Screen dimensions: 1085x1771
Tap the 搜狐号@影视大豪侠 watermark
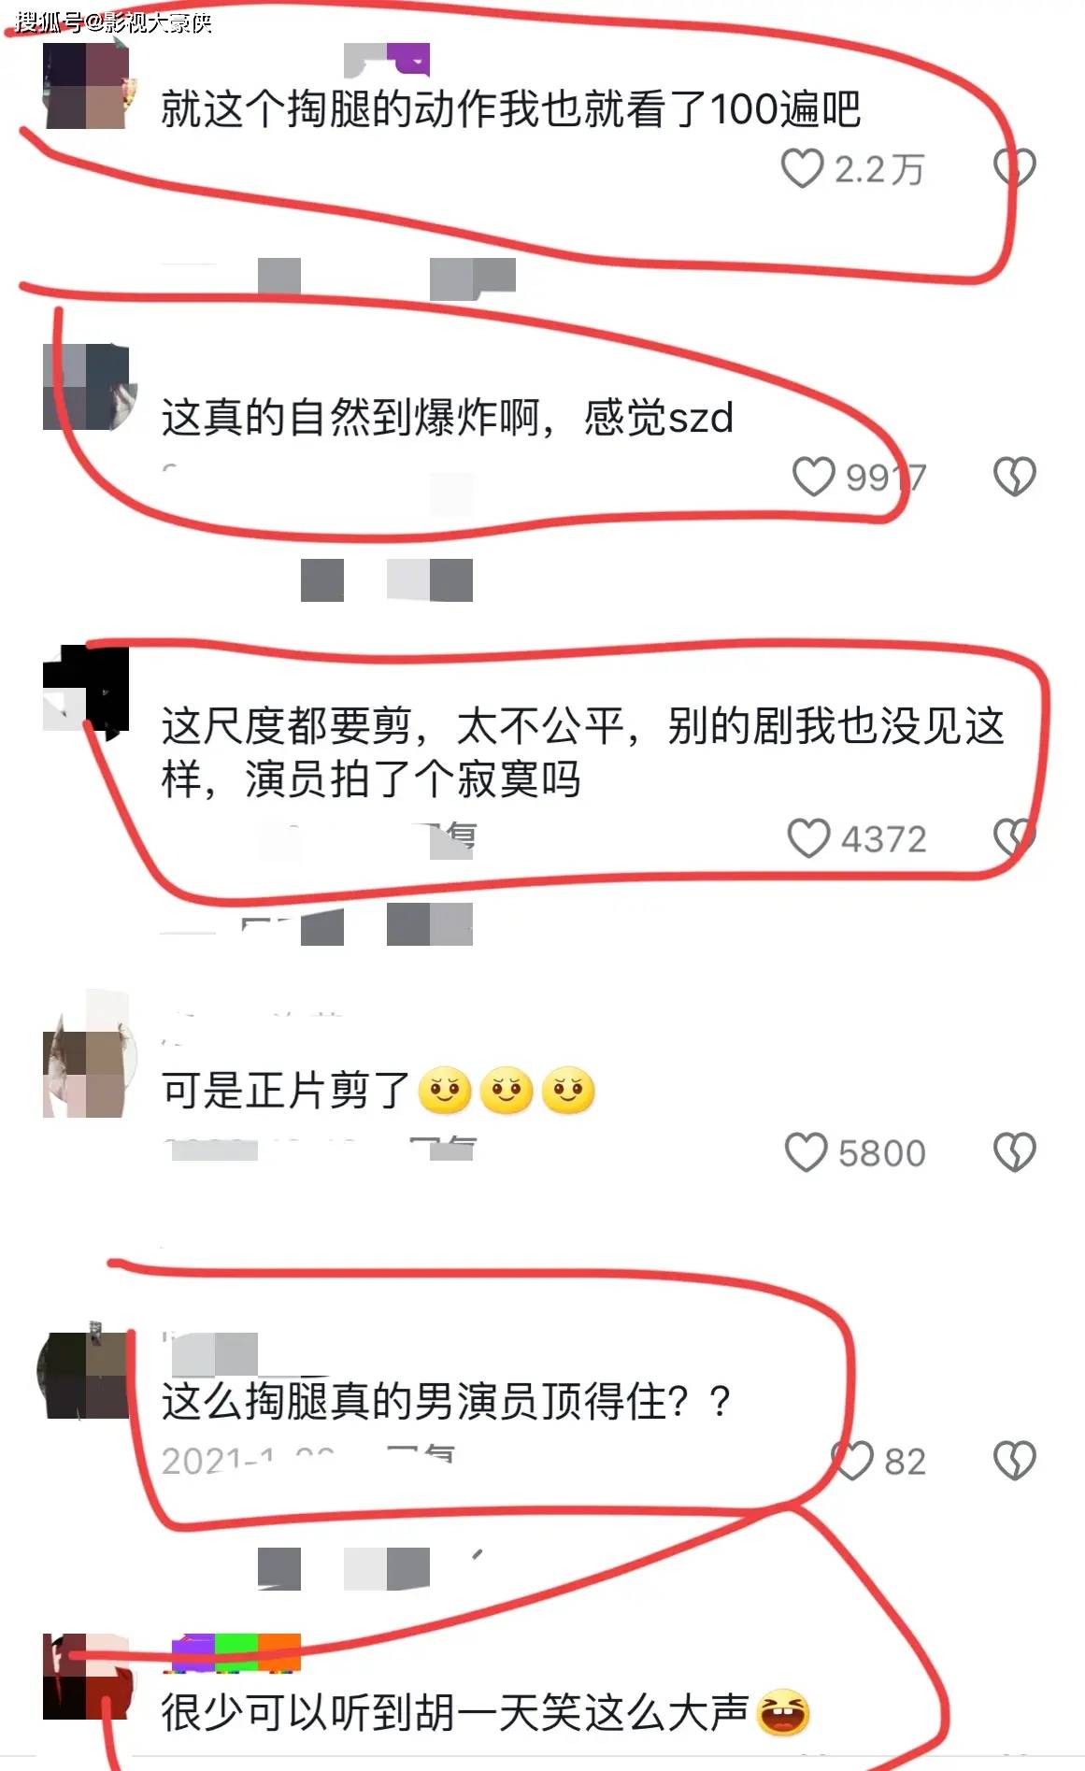click(113, 21)
